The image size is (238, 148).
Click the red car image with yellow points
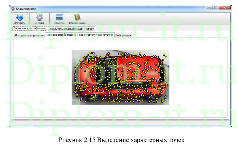(120, 77)
